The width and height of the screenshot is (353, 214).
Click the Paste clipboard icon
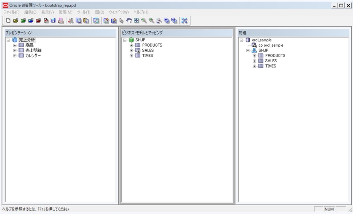[x=86, y=21]
